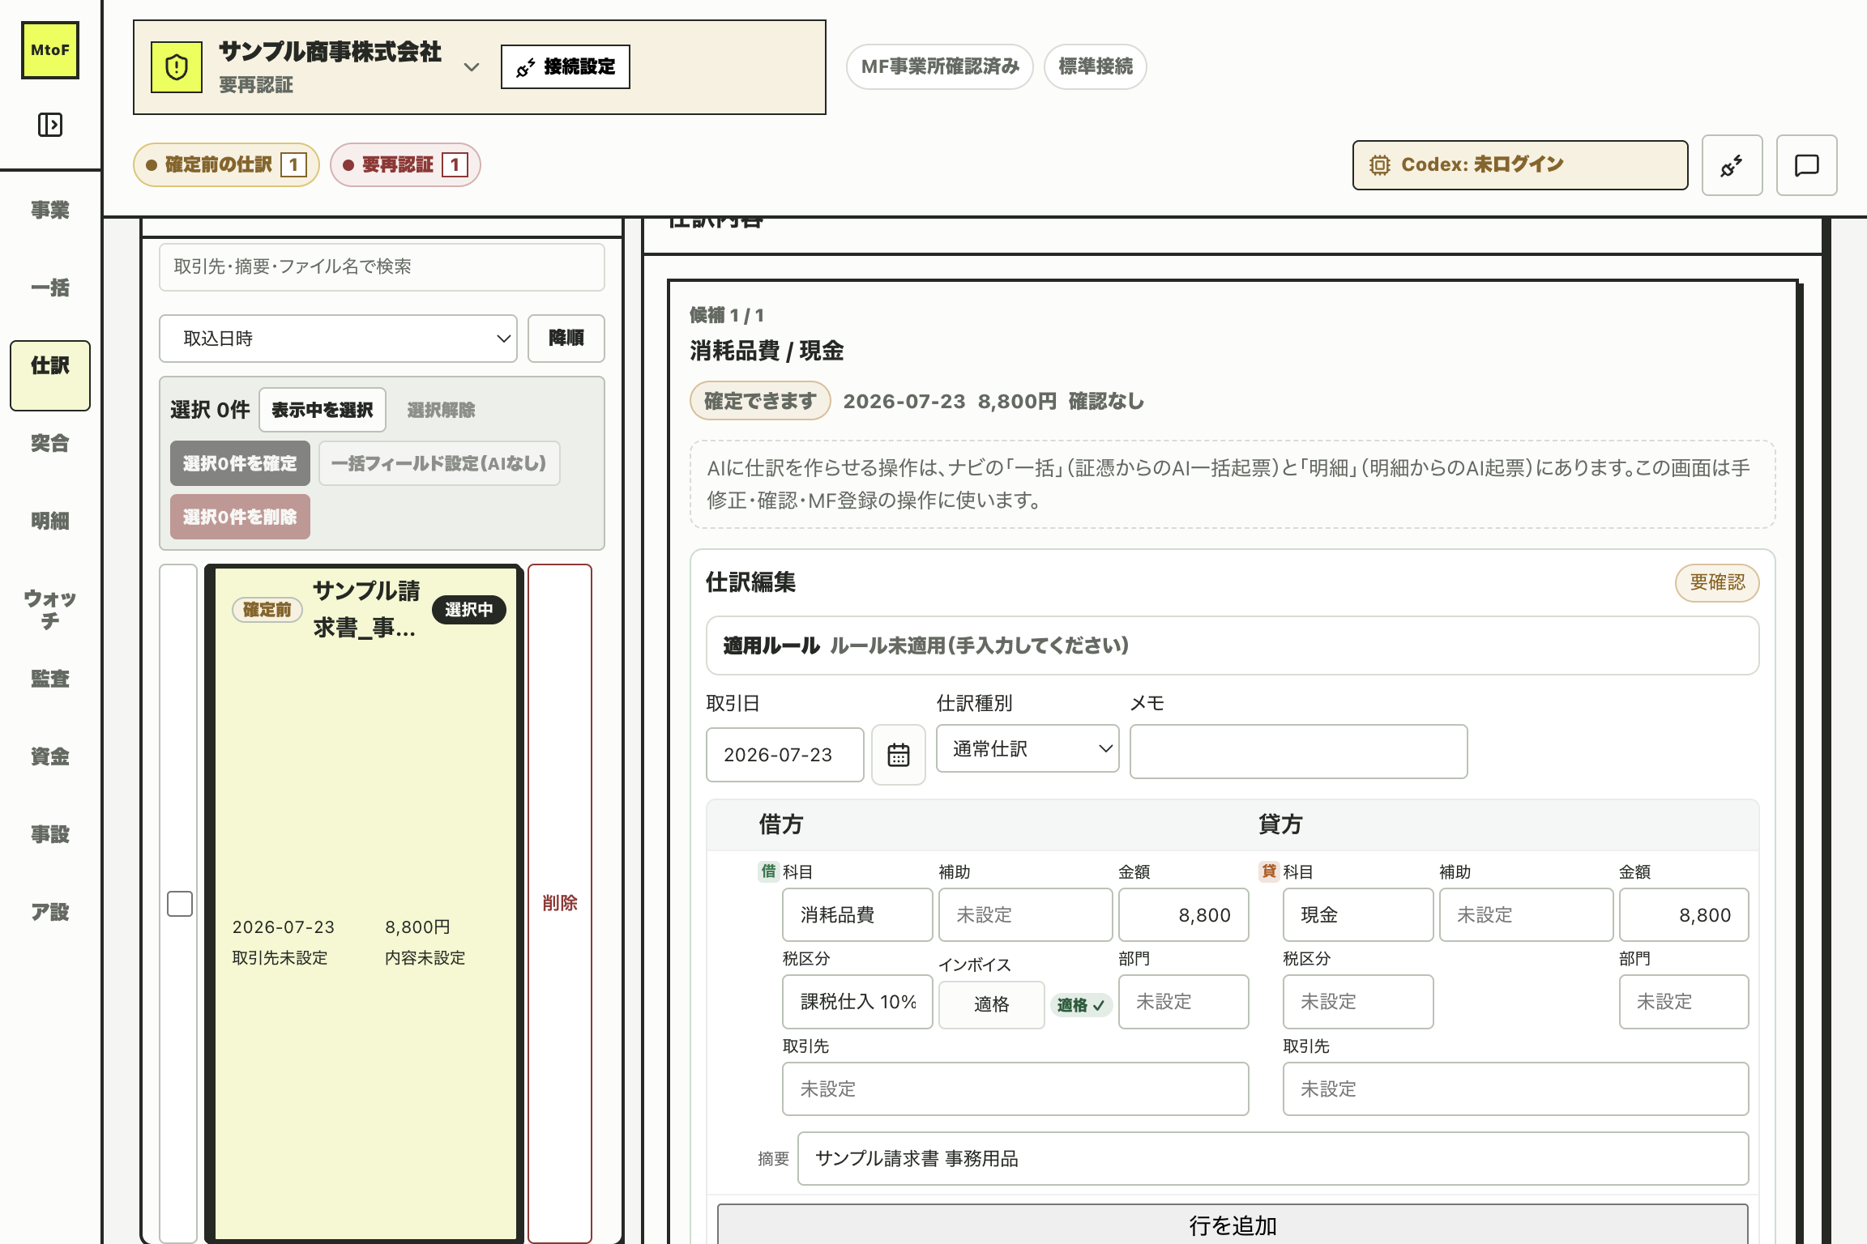Open the calendar picker next to 取引日
This screenshot has height=1244, width=1867.
click(899, 754)
